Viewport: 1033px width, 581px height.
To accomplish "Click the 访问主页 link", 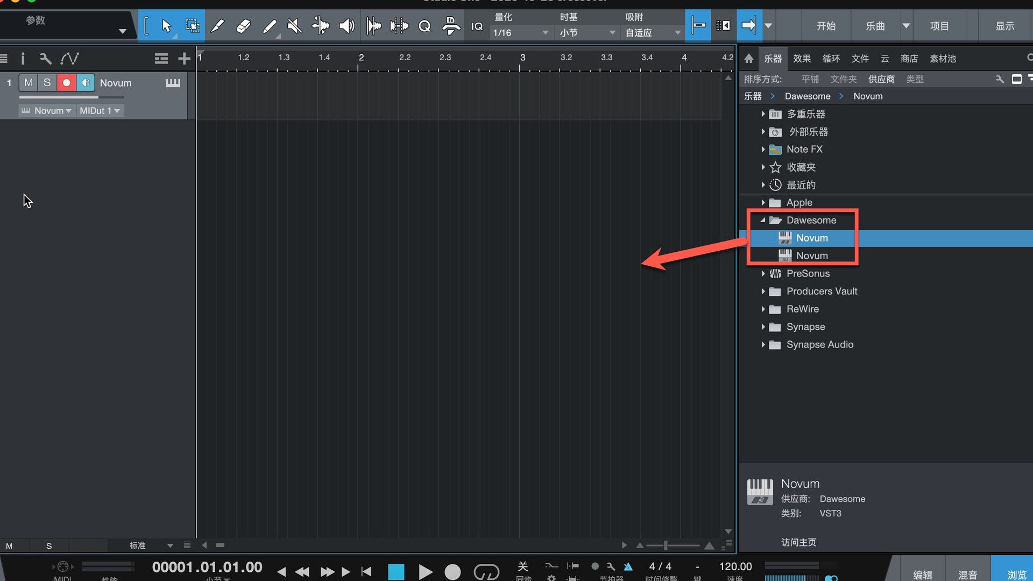I will 798,542.
